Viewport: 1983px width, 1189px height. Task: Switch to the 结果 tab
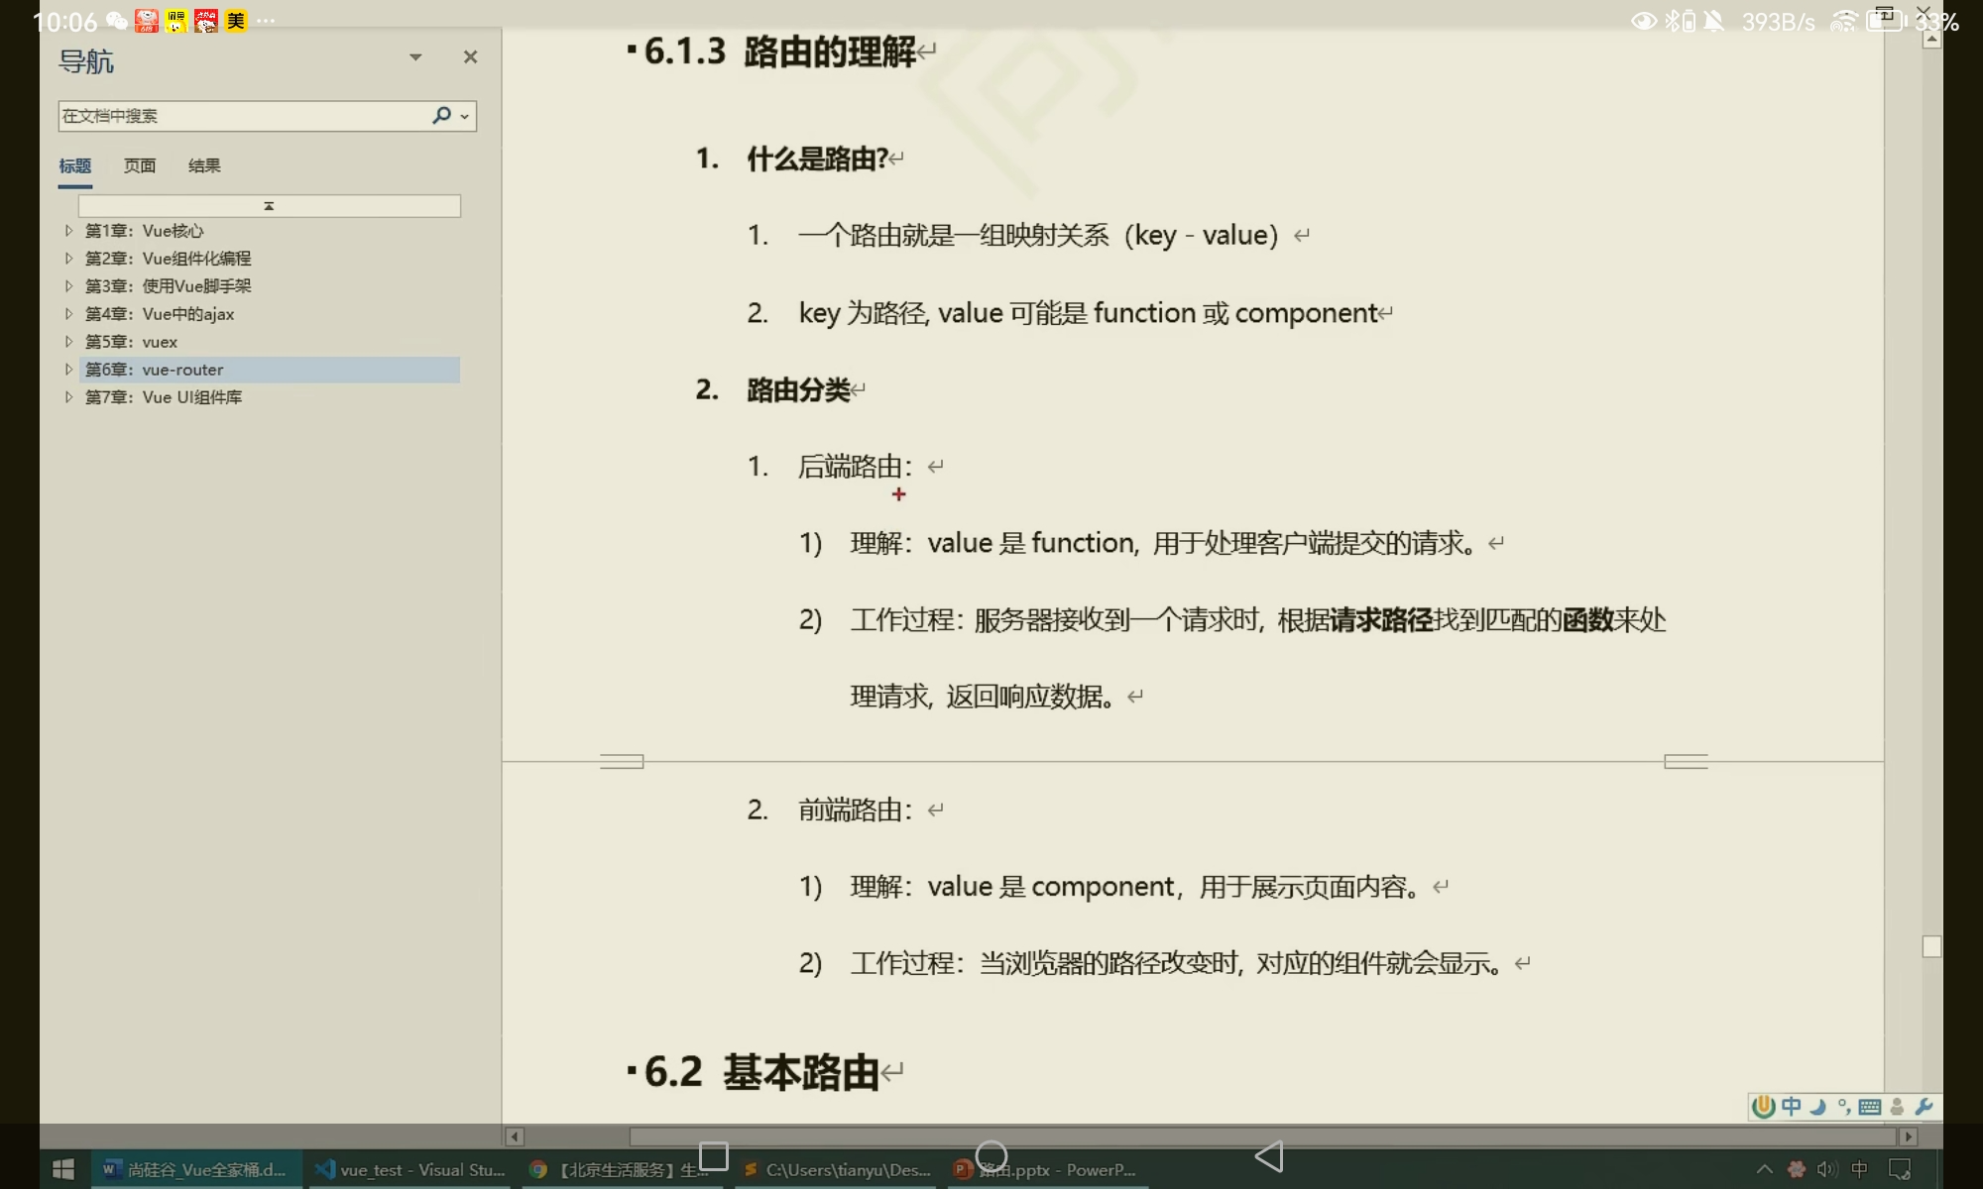click(204, 165)
